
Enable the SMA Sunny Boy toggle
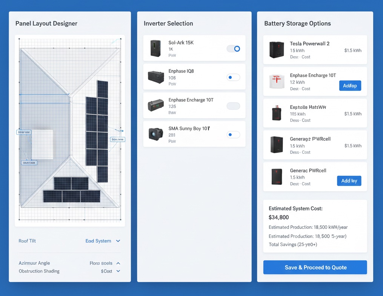233,135
